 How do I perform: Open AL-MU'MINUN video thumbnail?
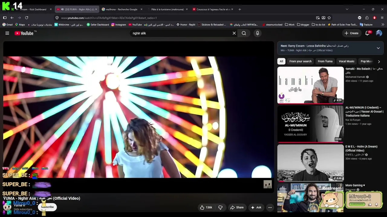[x=311, y=124]
